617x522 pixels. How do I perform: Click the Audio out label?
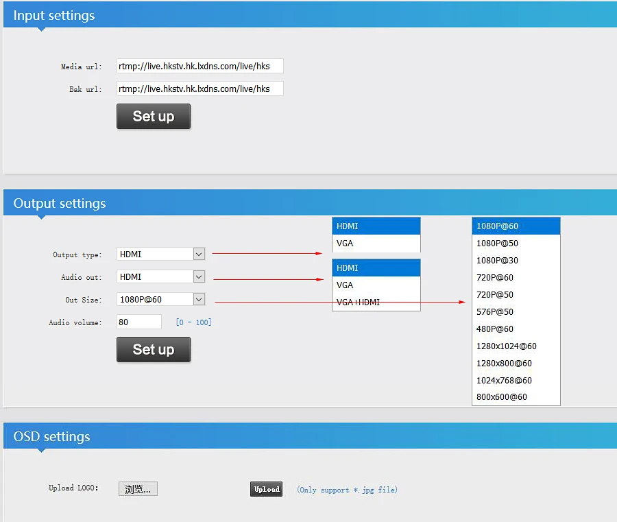[x=82, y=277]
